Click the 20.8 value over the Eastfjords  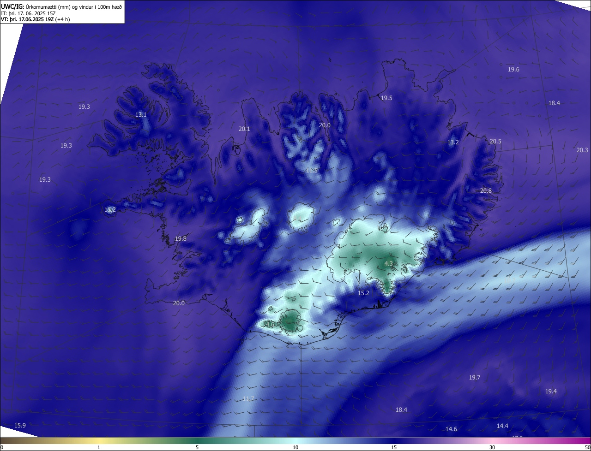[486, 190]
